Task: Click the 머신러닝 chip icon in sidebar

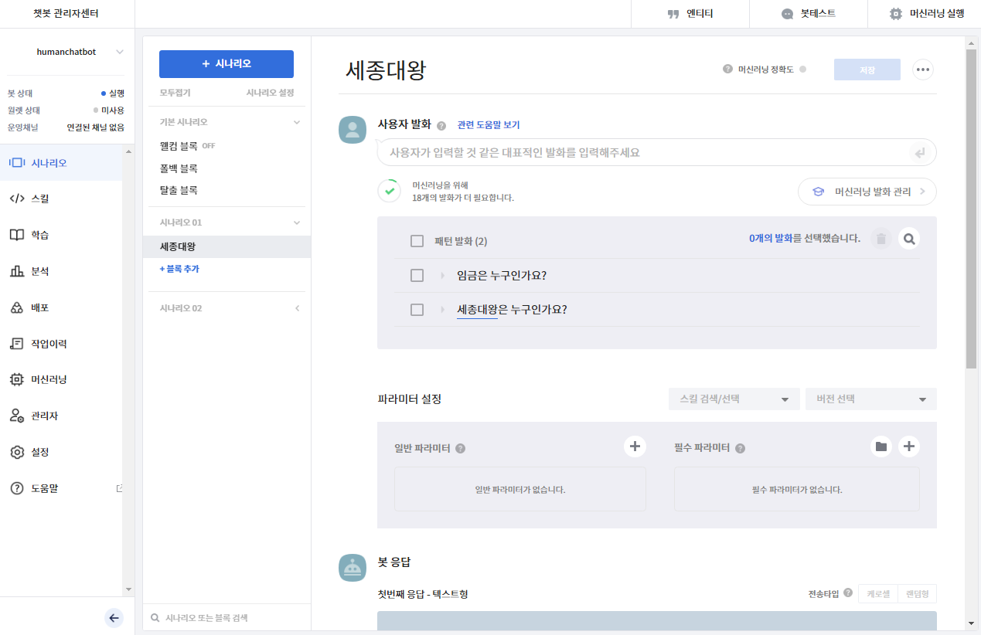Action: pos(16,379)
